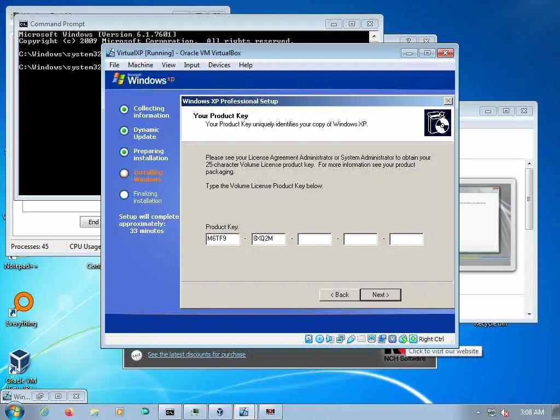Viewport: 560px width, 420px height.
Task: Open the Devices menu in VirtualBox
Action: click(x=219, y=65)
